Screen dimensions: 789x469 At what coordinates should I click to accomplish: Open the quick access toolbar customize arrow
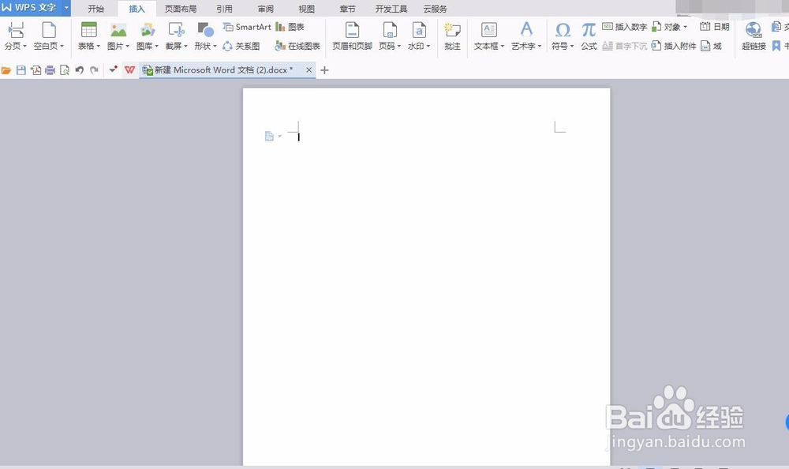coord(113,70)
